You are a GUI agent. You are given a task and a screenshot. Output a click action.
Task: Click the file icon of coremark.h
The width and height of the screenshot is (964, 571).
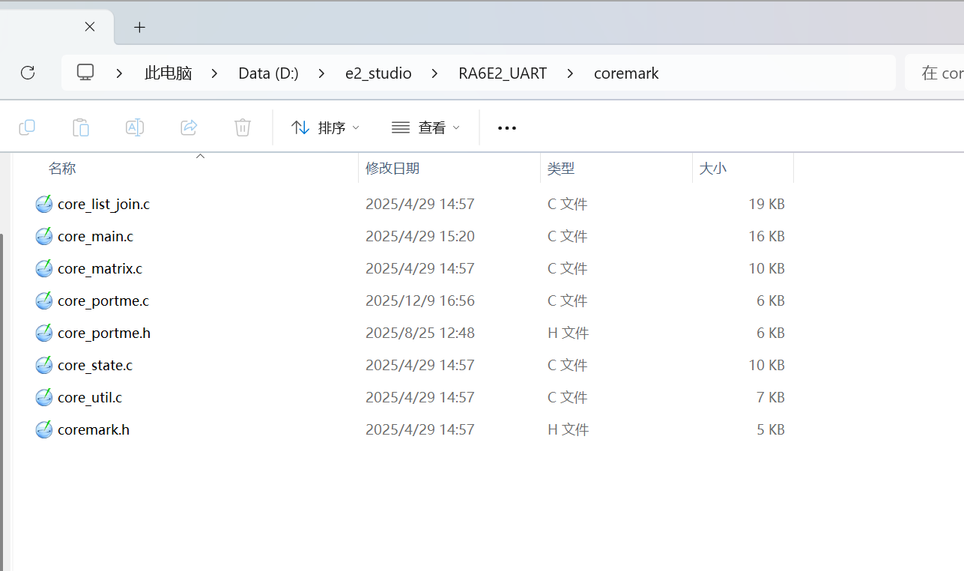point(44,429)
